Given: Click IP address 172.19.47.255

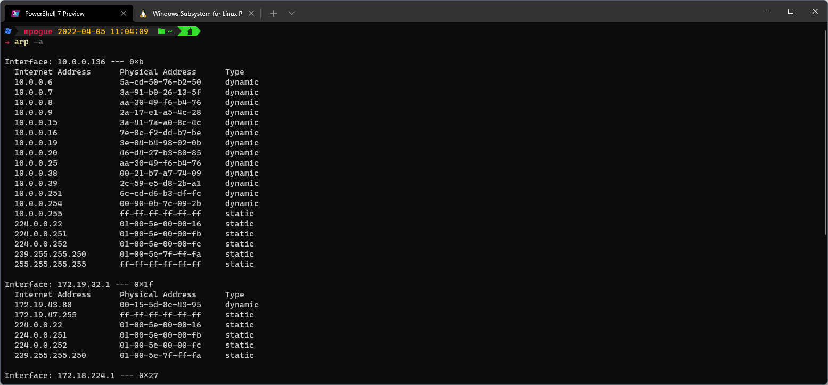Looking at the screenshot, I should tap(45, 315).
